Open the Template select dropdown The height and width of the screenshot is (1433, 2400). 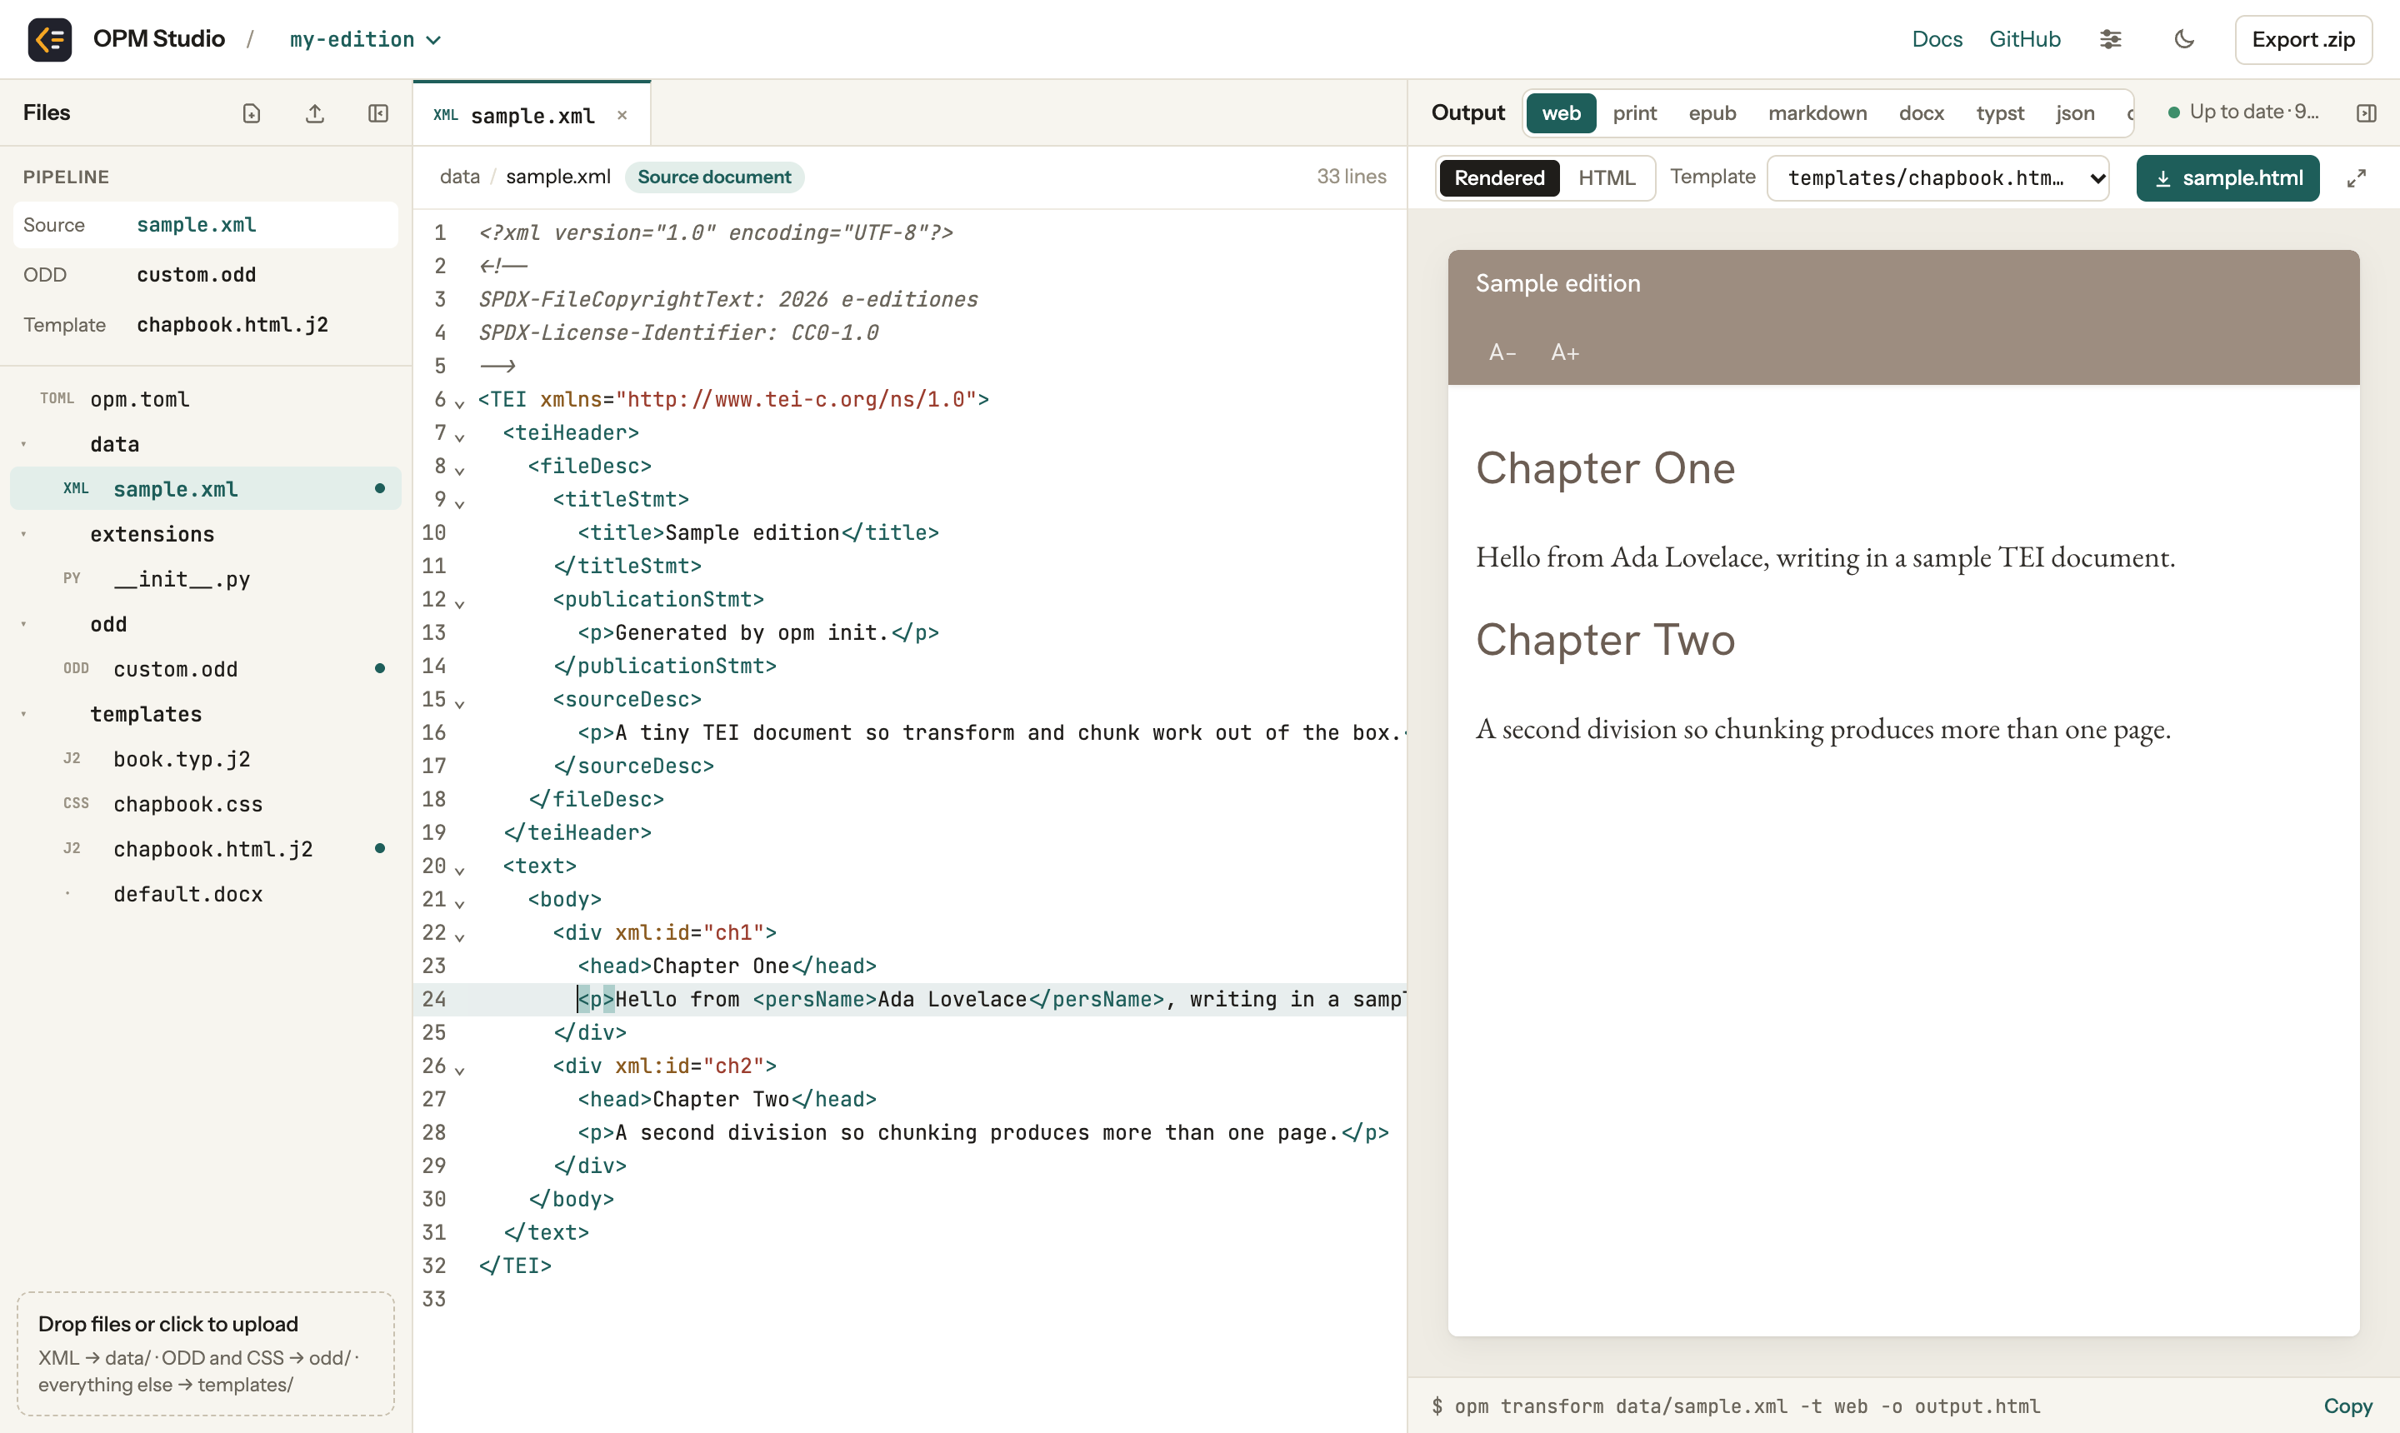coord(1937,177)
